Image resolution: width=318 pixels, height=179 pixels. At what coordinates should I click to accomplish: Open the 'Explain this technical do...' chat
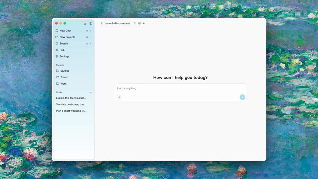pos(71,98)
